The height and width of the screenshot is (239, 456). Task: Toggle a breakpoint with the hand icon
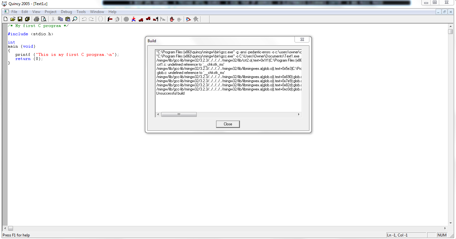tap(172, 19)
